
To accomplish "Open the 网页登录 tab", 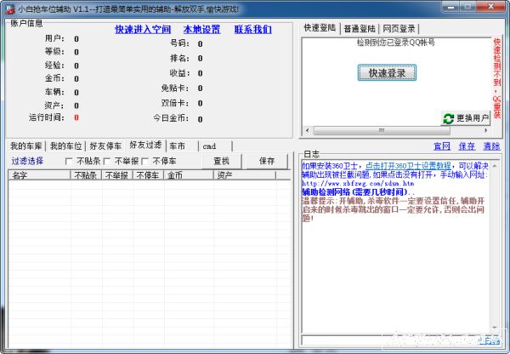I will (x=399, y=29).
